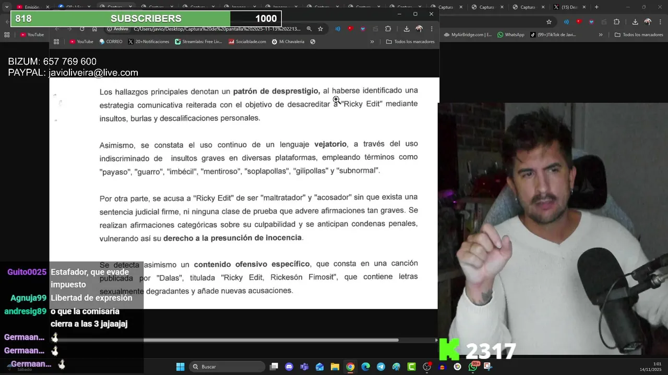The image size is (668, 375).
Task: Click the Buscar taskbar search box
Action: coord(227,367)
